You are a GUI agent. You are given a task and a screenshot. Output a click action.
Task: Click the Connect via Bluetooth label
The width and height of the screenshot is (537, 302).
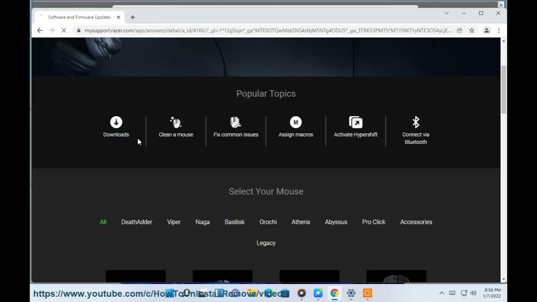416,138
